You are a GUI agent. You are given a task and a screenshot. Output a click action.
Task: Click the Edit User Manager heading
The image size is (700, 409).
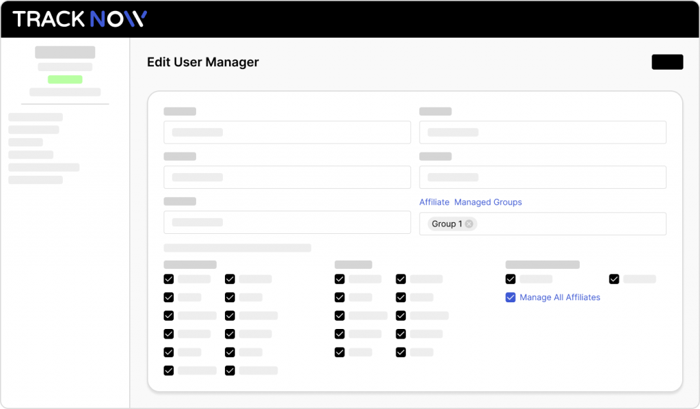(x=203, y=62)
